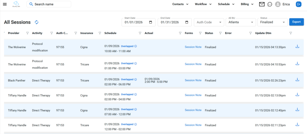The image size is (307, 134).
Task: Open the Billing menu
Action: coord(247,4)
